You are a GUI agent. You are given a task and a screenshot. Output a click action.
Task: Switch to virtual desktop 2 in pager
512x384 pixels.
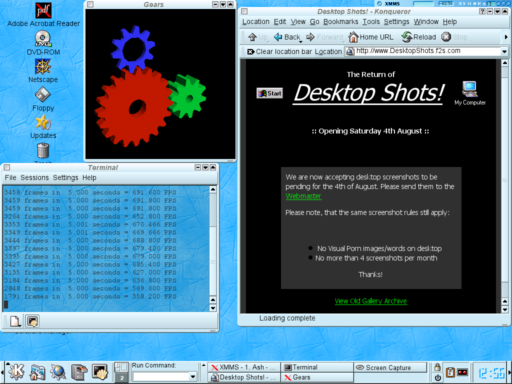pyautogui.click(x=121, y=377)
